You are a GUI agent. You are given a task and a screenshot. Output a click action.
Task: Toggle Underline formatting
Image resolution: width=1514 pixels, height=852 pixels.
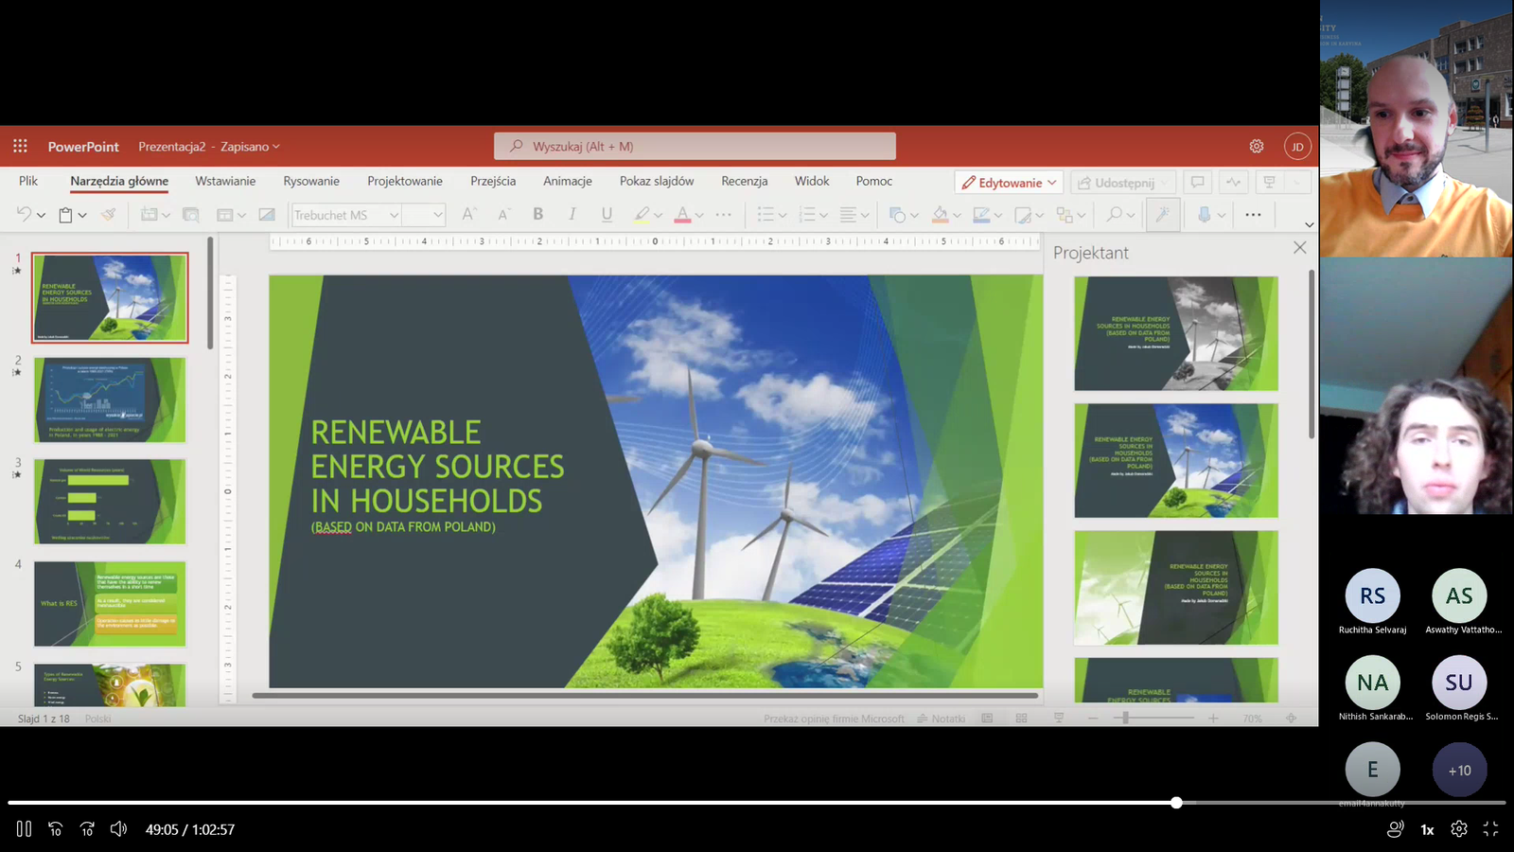pyautogui.click(x=607, y=215)
